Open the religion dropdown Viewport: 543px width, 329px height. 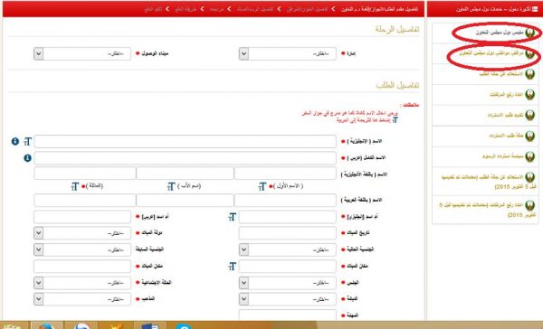click(x=288, y=299)
